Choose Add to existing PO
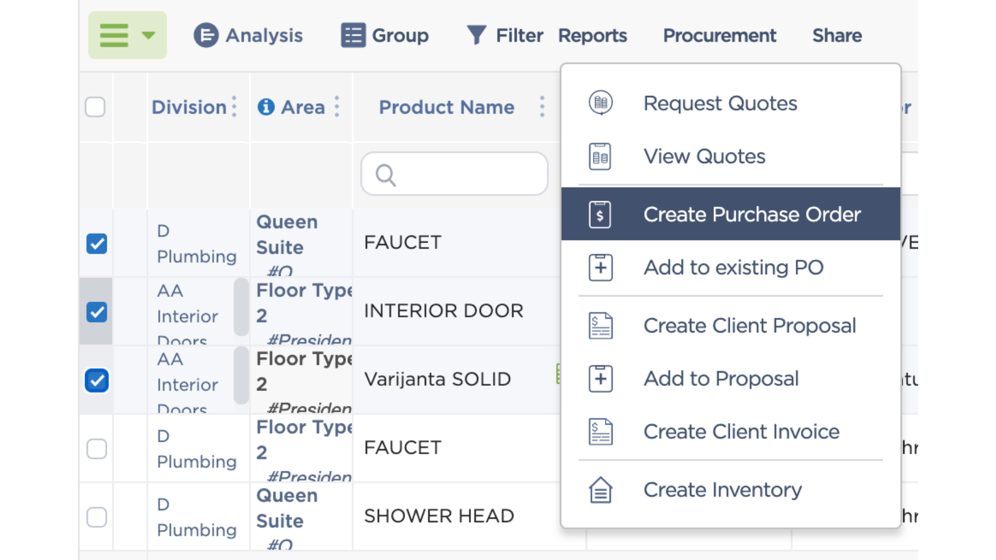996x560 pixels. point(730,267)
